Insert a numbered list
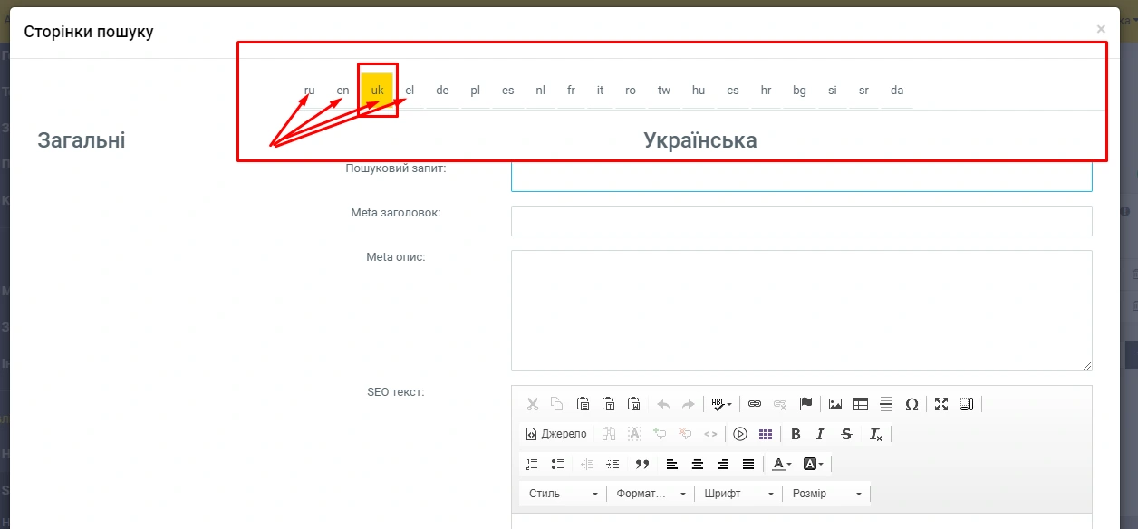Viewport: 1138px width, 529px height. (x=532, y=464)
